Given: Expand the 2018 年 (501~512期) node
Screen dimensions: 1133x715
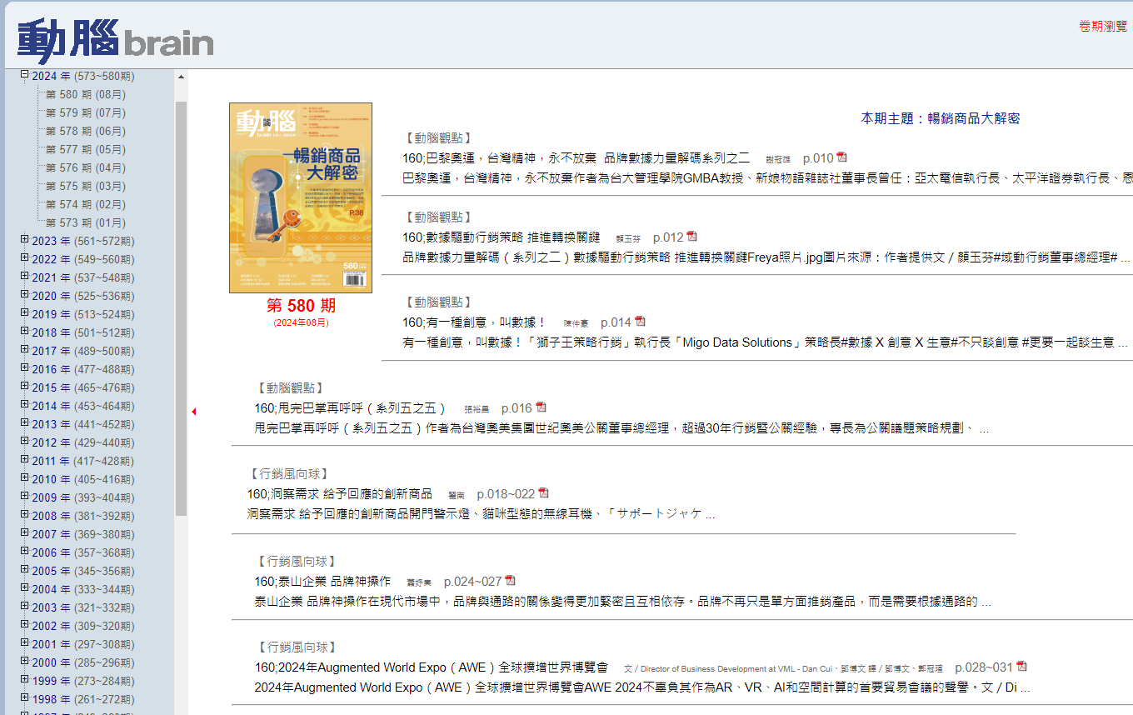Looking at the screenshot, I should point(25,332).
